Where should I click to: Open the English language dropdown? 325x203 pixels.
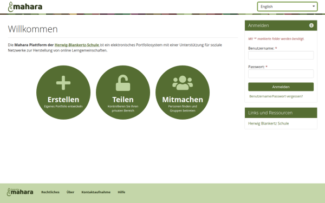click(x=287, y=6)
